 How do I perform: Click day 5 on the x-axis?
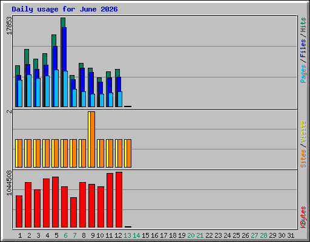56,235
